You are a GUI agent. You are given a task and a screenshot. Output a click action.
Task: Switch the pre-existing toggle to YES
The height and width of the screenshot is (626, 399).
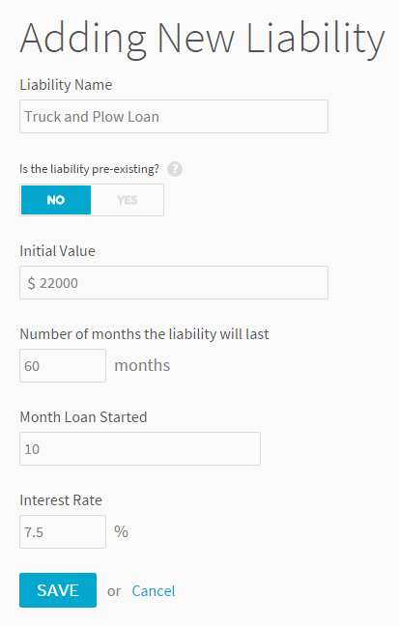point(127,200)
